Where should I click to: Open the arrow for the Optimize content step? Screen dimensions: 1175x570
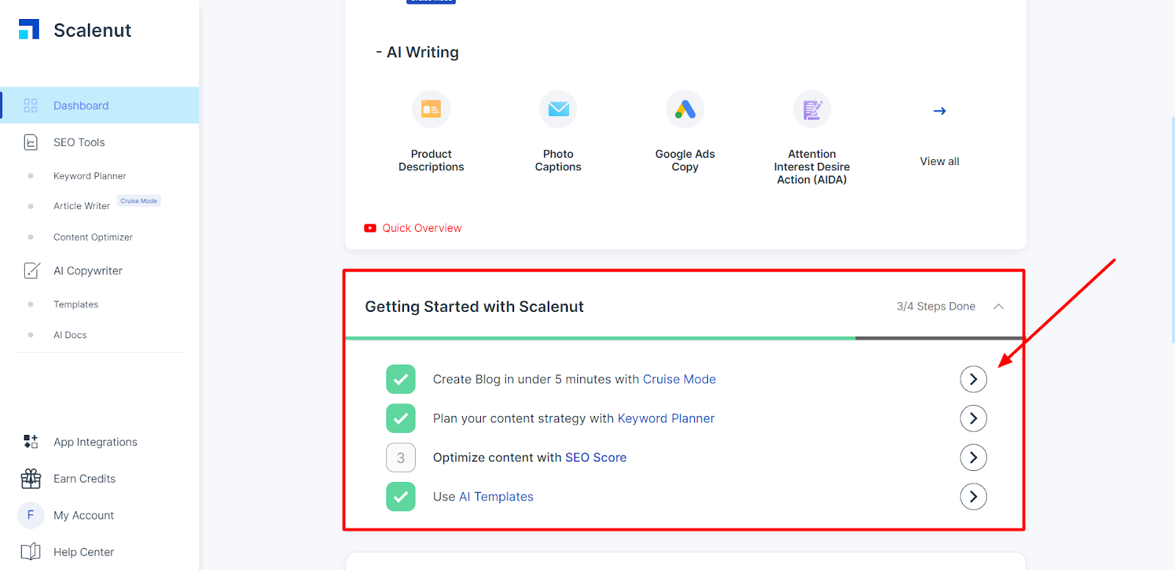[974, 458]
